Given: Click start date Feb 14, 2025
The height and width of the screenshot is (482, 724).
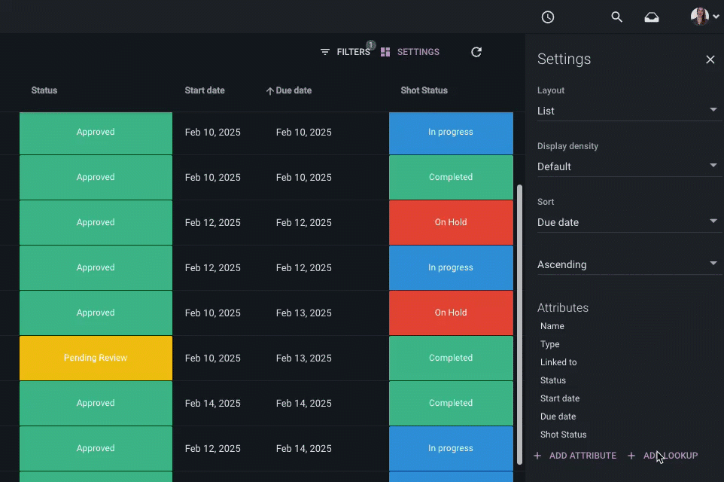Looking at the screenshot, I should click(212, 404).
